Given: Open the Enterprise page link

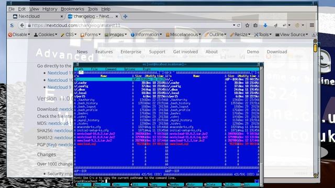Looking at the screenshot, I should [131, 52].
